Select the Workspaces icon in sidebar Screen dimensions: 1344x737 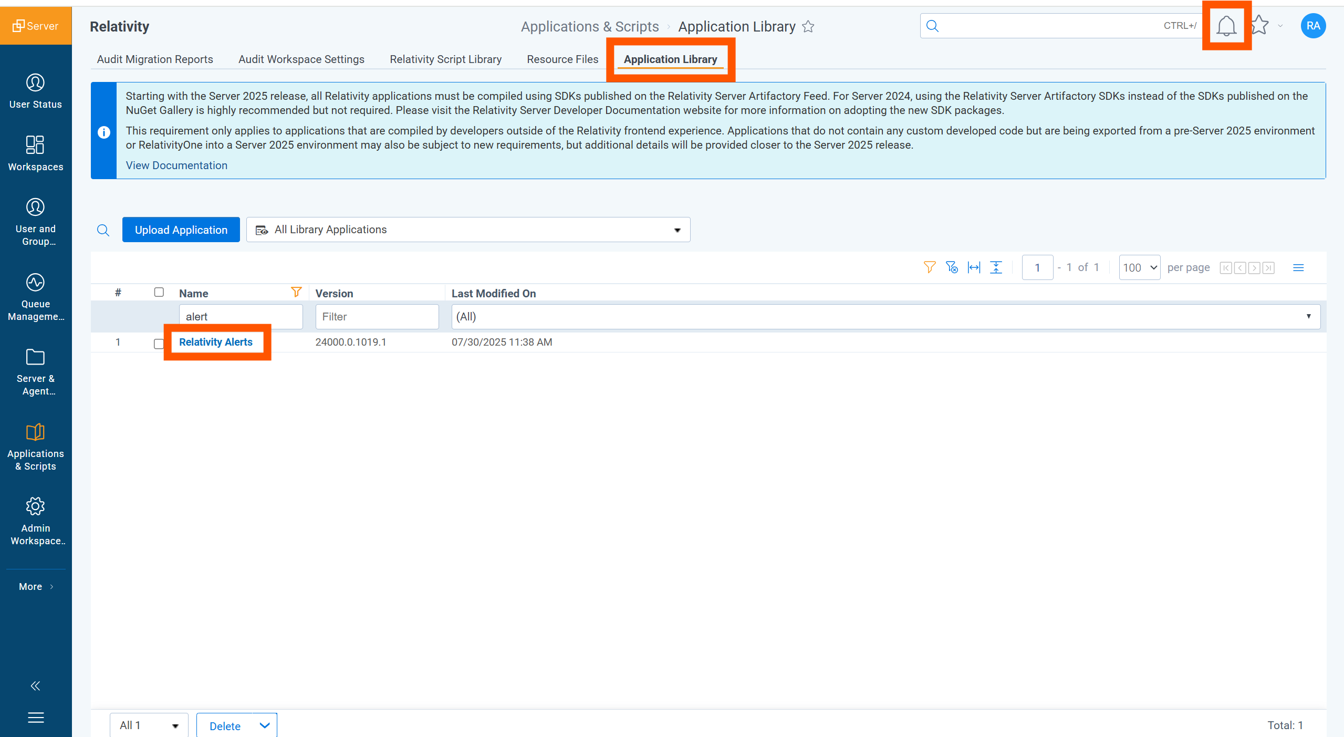click(x=35, y=145)
